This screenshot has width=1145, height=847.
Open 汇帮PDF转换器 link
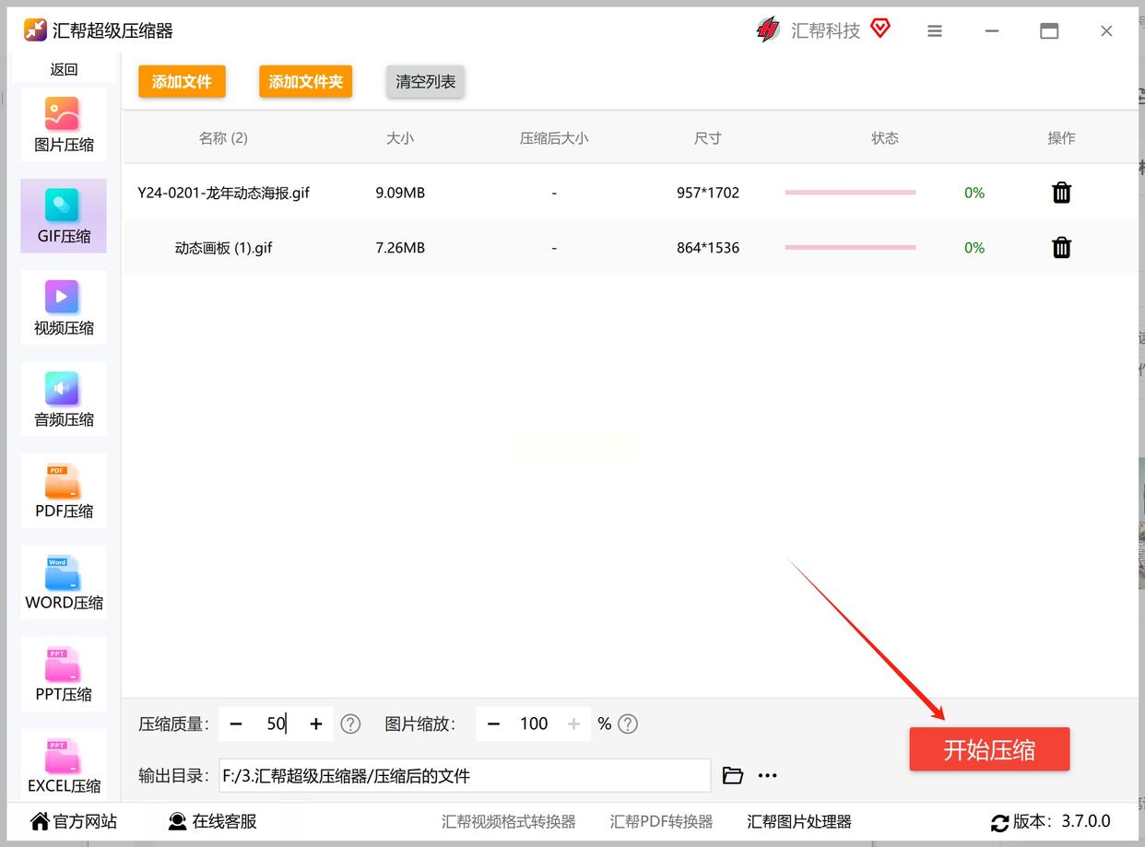(x=662, y=821)
